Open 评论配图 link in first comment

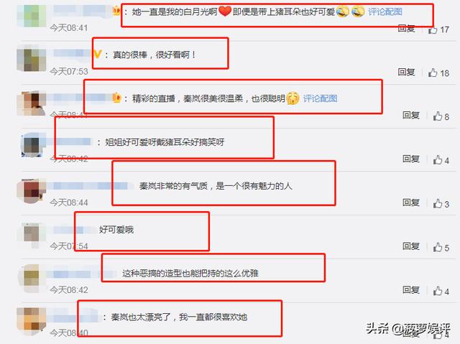click(385, 12)
